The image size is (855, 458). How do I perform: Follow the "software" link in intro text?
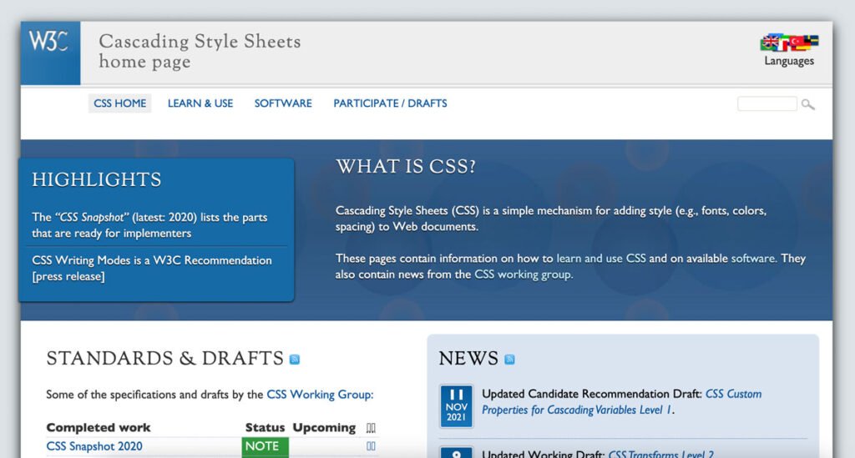[753, 258]
